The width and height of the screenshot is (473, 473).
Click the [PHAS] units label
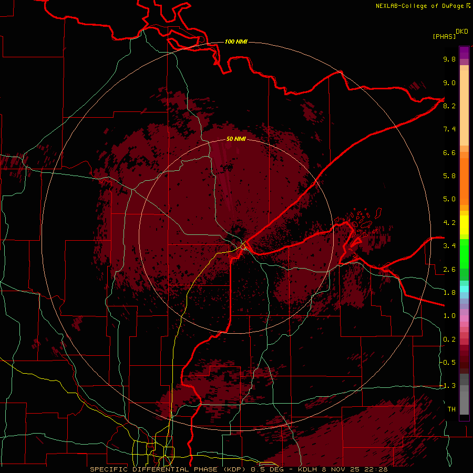pyautogui.click(x=444, y=36)
